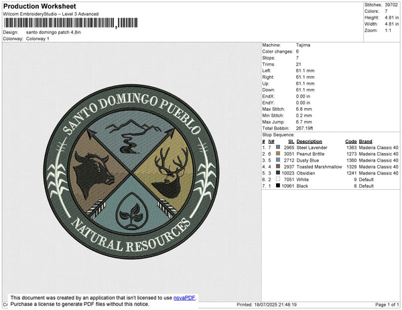Click the Toasted Marshmallow color swatch
This screenshot has width=402, height=310.
pos(278,166)
